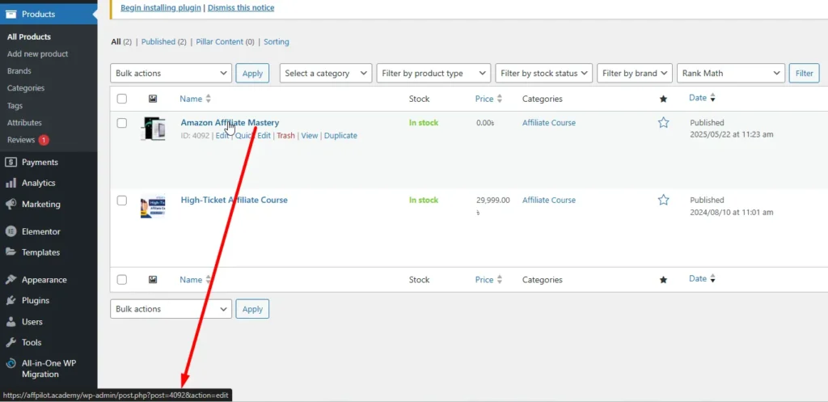Open Add new product submenu item

tap(37, 54)
